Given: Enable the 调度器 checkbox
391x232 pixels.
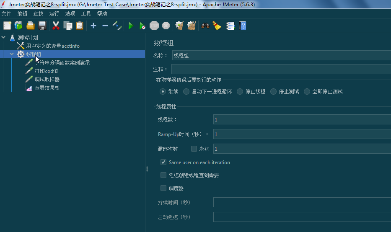Looking at the screenshot, I should point(163,188).
